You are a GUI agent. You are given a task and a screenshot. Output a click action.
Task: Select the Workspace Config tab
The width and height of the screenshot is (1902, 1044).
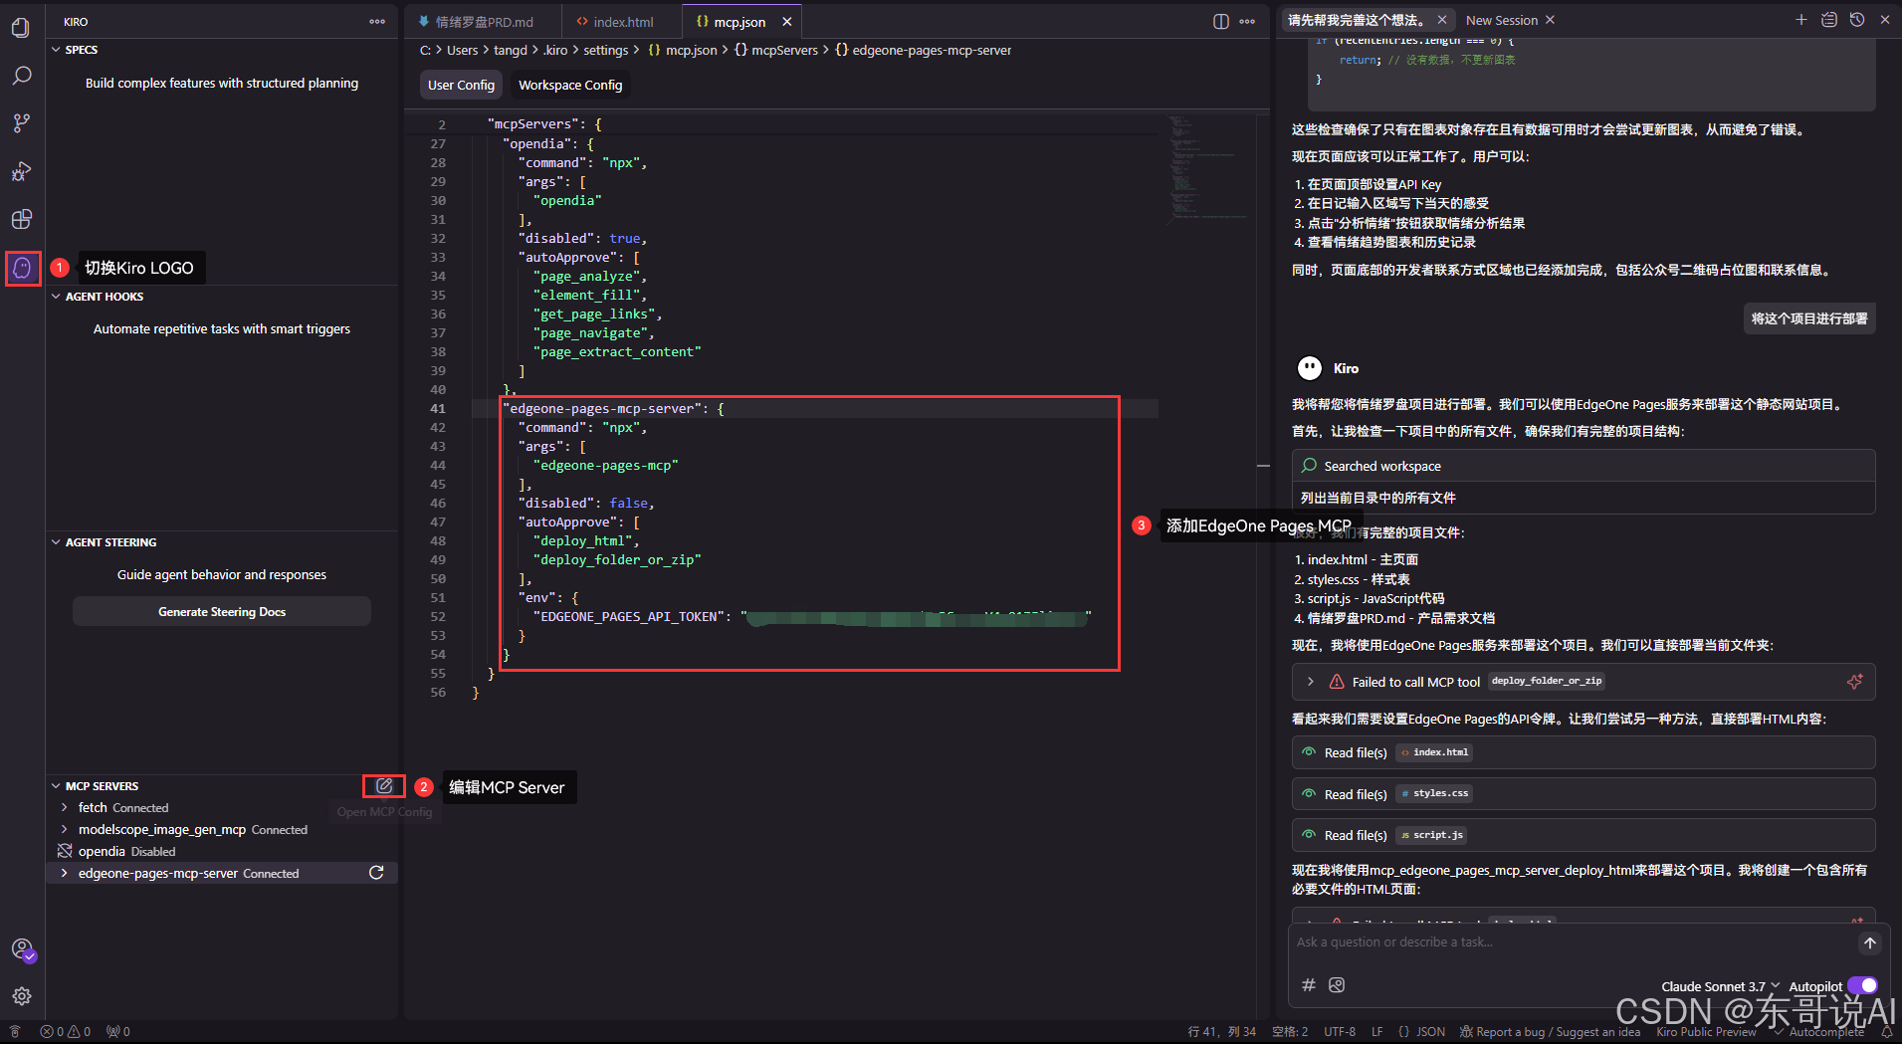tap(570, 85)
